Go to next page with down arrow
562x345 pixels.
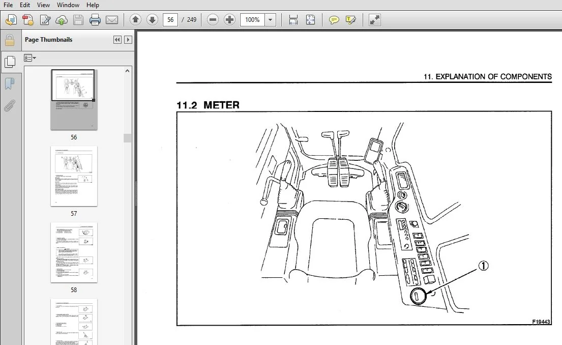point(152,20)
